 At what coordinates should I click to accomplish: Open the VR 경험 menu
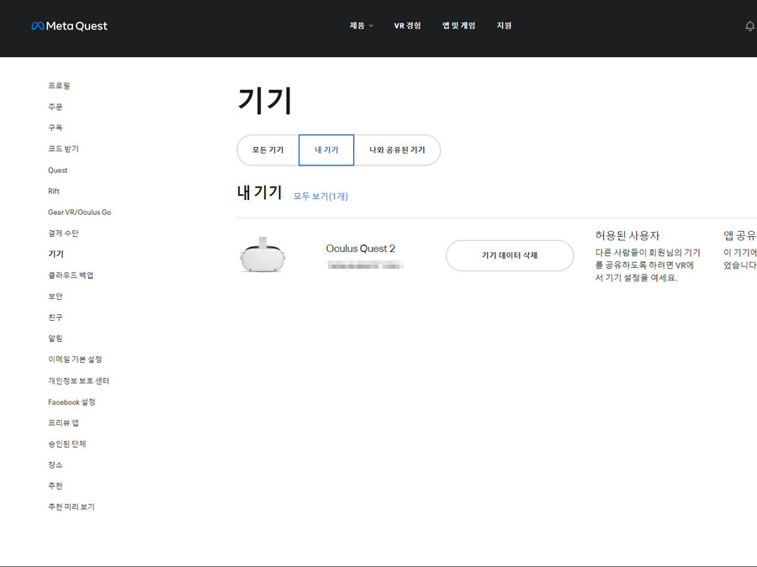point(407,26)
